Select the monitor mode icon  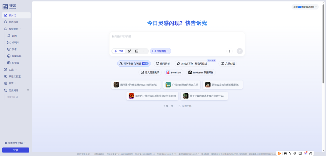[x=137, y=51]
